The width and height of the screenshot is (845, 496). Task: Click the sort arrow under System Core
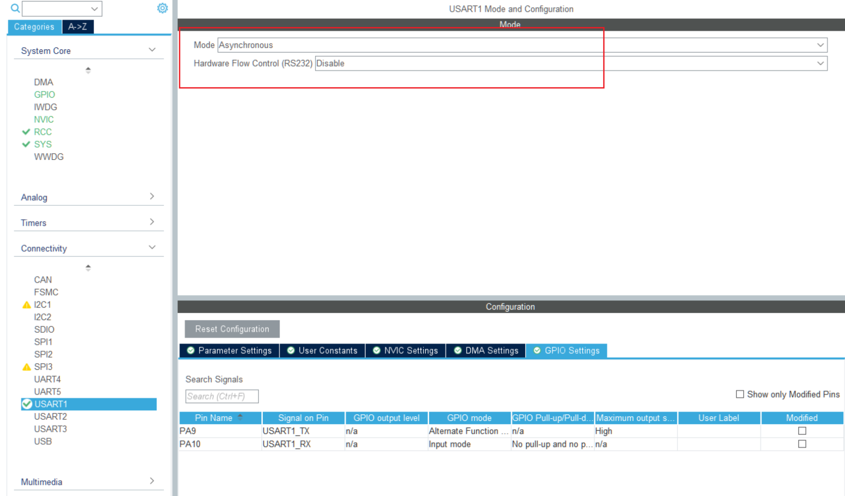(x=88, y=70)
